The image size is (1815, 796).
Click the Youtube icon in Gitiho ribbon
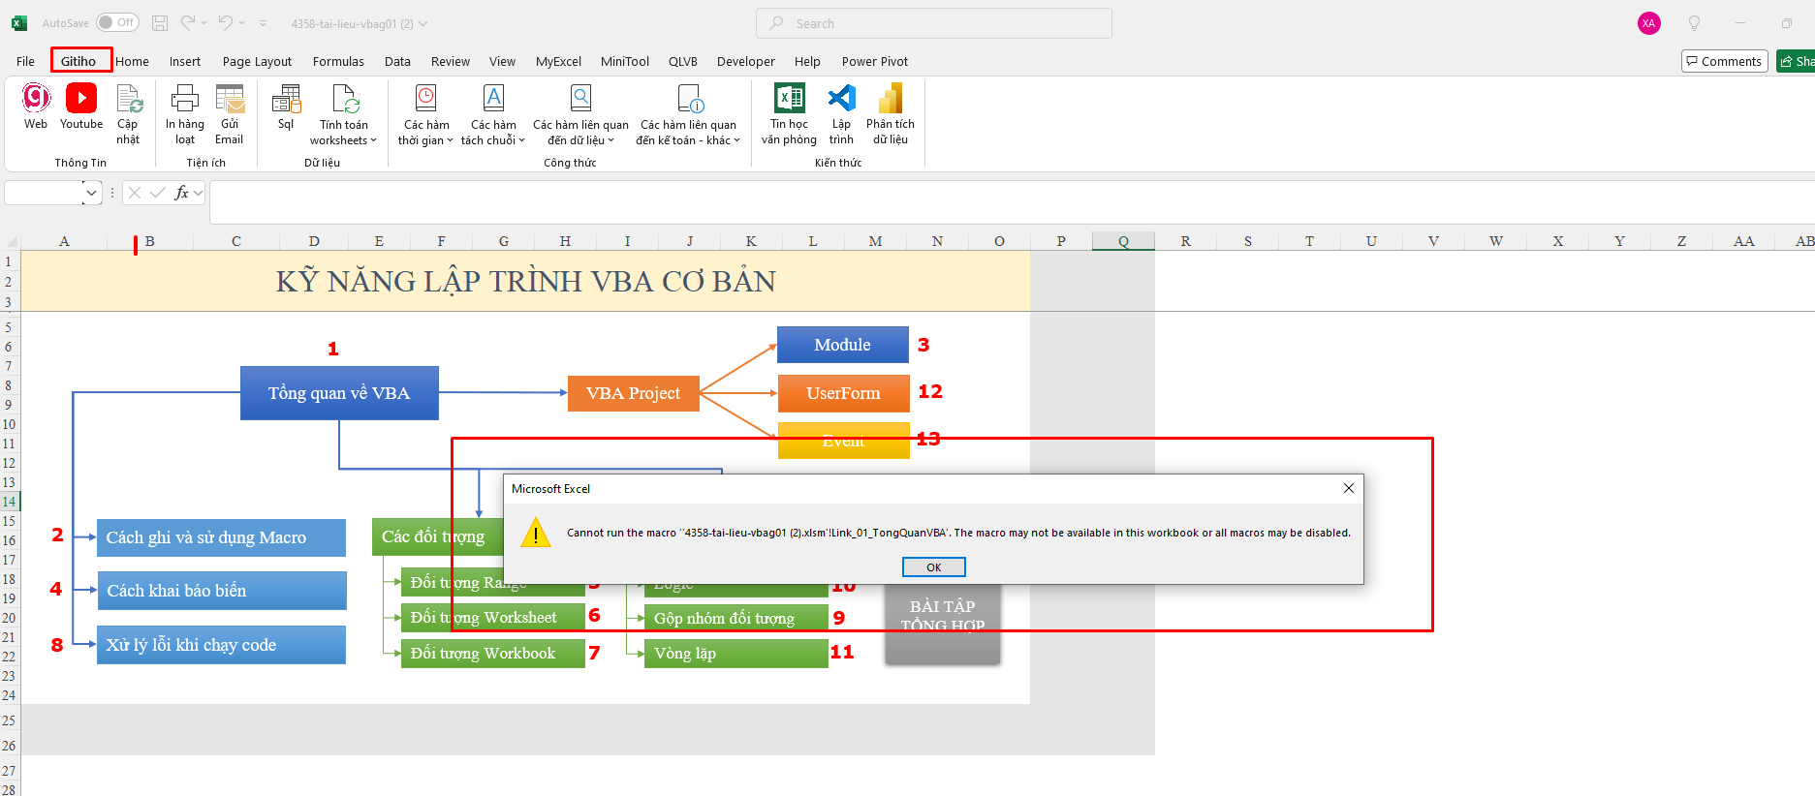[81, 100]
